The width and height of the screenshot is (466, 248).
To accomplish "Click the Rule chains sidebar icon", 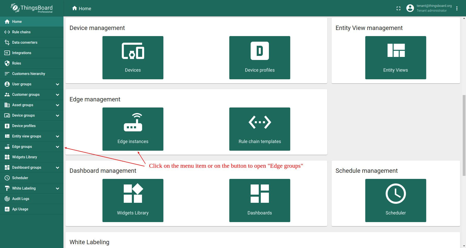I will [x=7, y=32].
